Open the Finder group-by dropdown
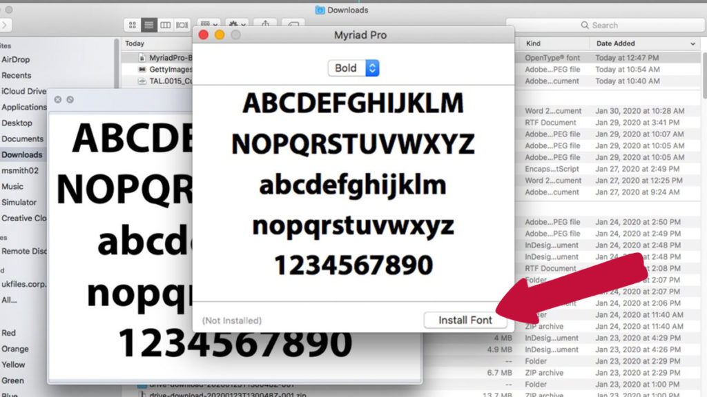Screen dimensions: 707x397 tap(209, 24)
